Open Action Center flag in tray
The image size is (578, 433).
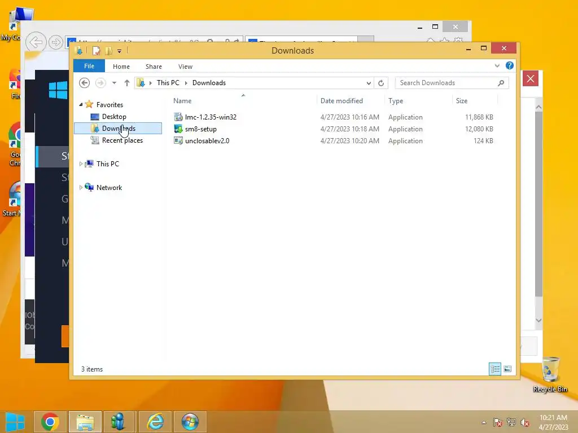(497, 422)
